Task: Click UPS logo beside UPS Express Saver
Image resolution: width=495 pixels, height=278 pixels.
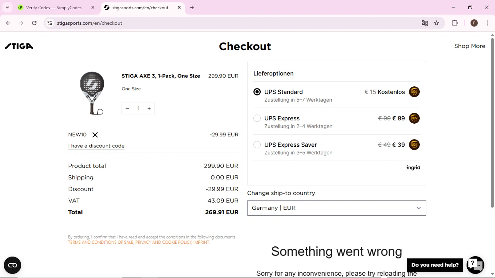Action: point(414,145)
